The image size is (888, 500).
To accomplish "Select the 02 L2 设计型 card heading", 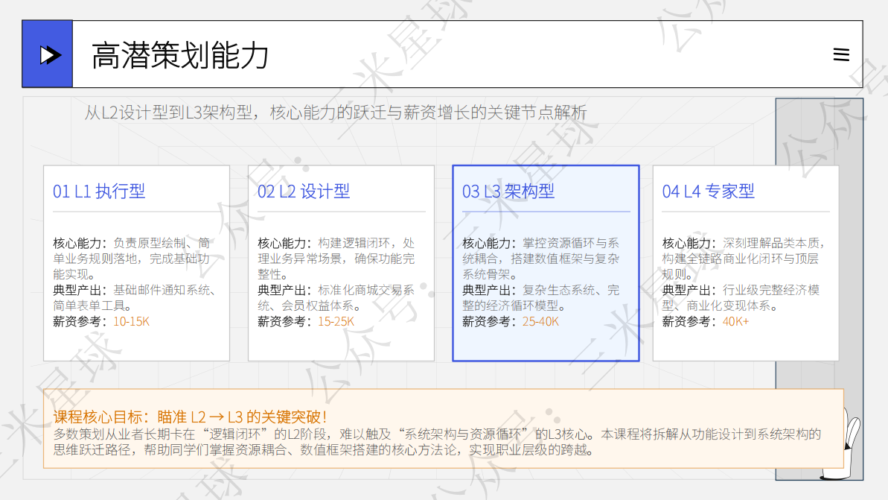I will click(x=304, y=192).
